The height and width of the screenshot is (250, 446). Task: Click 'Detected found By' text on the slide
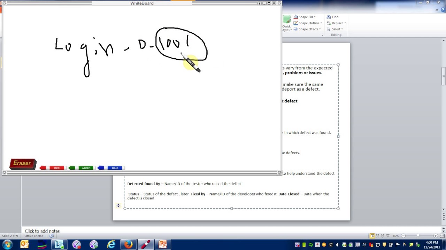[144, 184]
